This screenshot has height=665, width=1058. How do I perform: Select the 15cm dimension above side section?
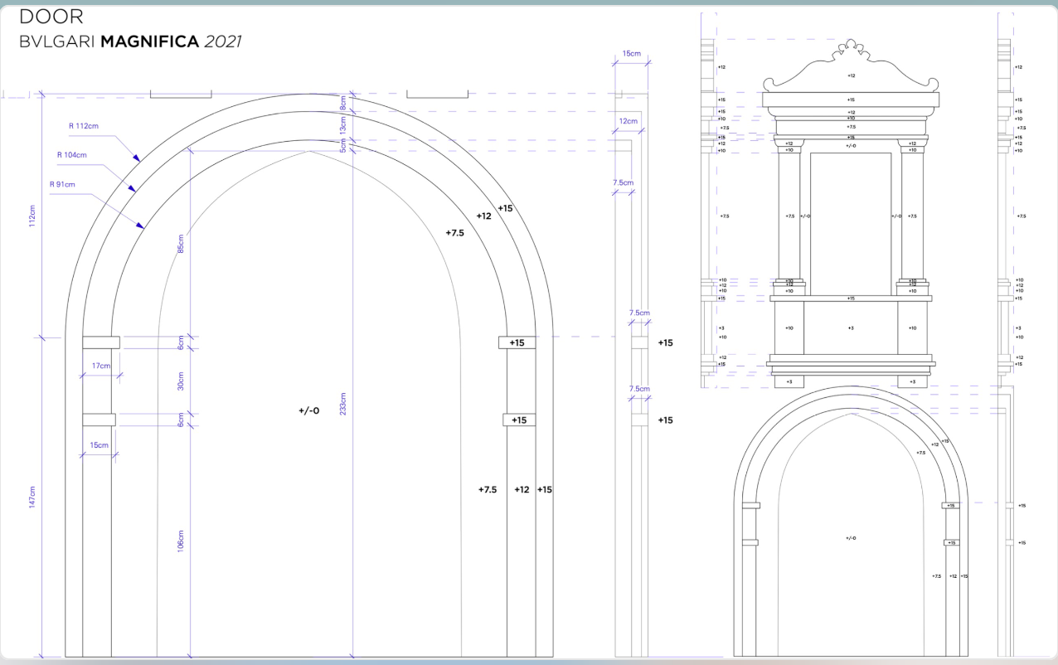(631, 54)
